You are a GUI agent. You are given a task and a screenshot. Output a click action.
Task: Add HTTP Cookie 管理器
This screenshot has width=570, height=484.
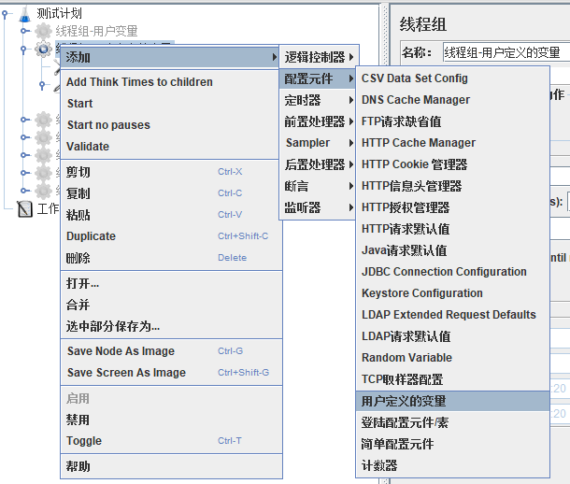point(452,164)
